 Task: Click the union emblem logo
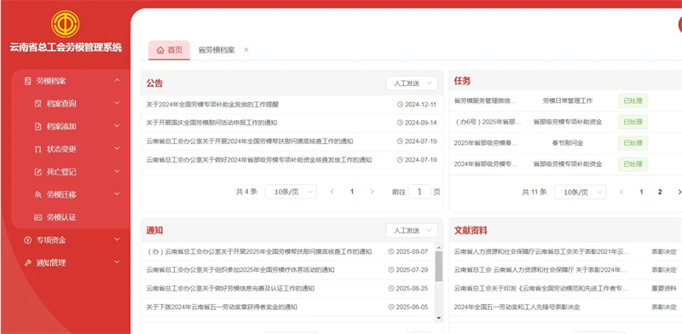pyautogui.click(x=66, y=24)
